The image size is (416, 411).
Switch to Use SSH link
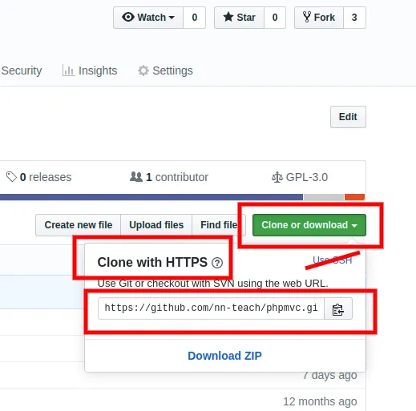332,260
